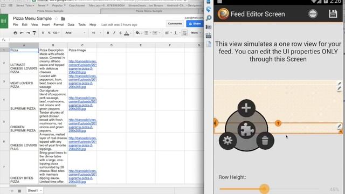
Task: Toggle italic formatting
Action: click(114, 33)
